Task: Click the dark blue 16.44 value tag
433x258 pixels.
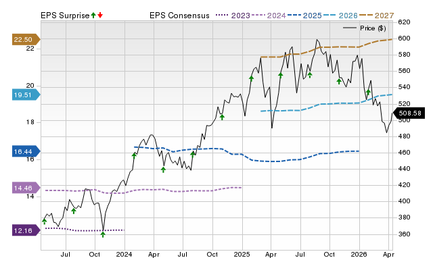Action: click(x=26, y=151)
